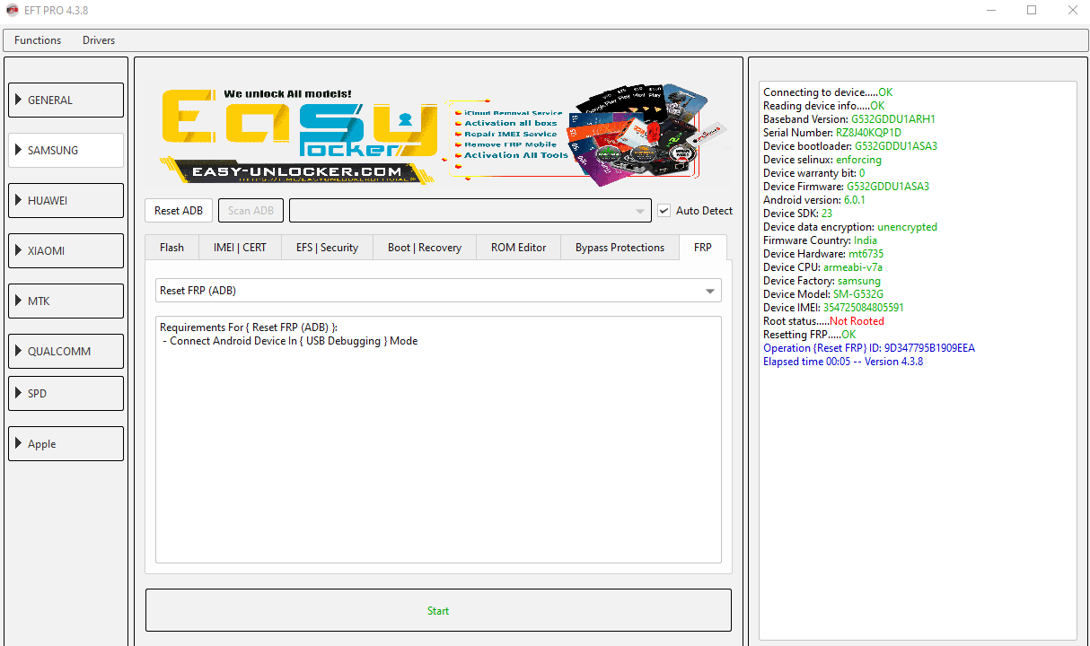This screenshot has width=1090, height=646.
Task: Click the Resetting FRP OK line
Action: coord(810,335)
